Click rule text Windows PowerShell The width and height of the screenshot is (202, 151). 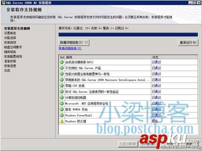click(79, 115)
